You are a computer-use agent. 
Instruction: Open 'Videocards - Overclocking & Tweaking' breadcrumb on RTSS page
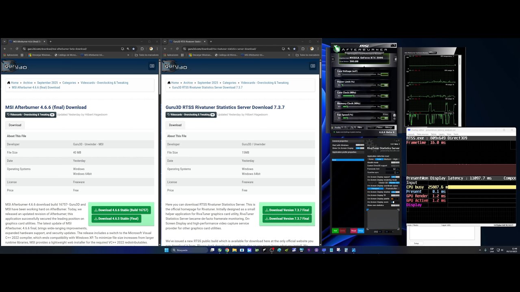click(x=264, y=83)
